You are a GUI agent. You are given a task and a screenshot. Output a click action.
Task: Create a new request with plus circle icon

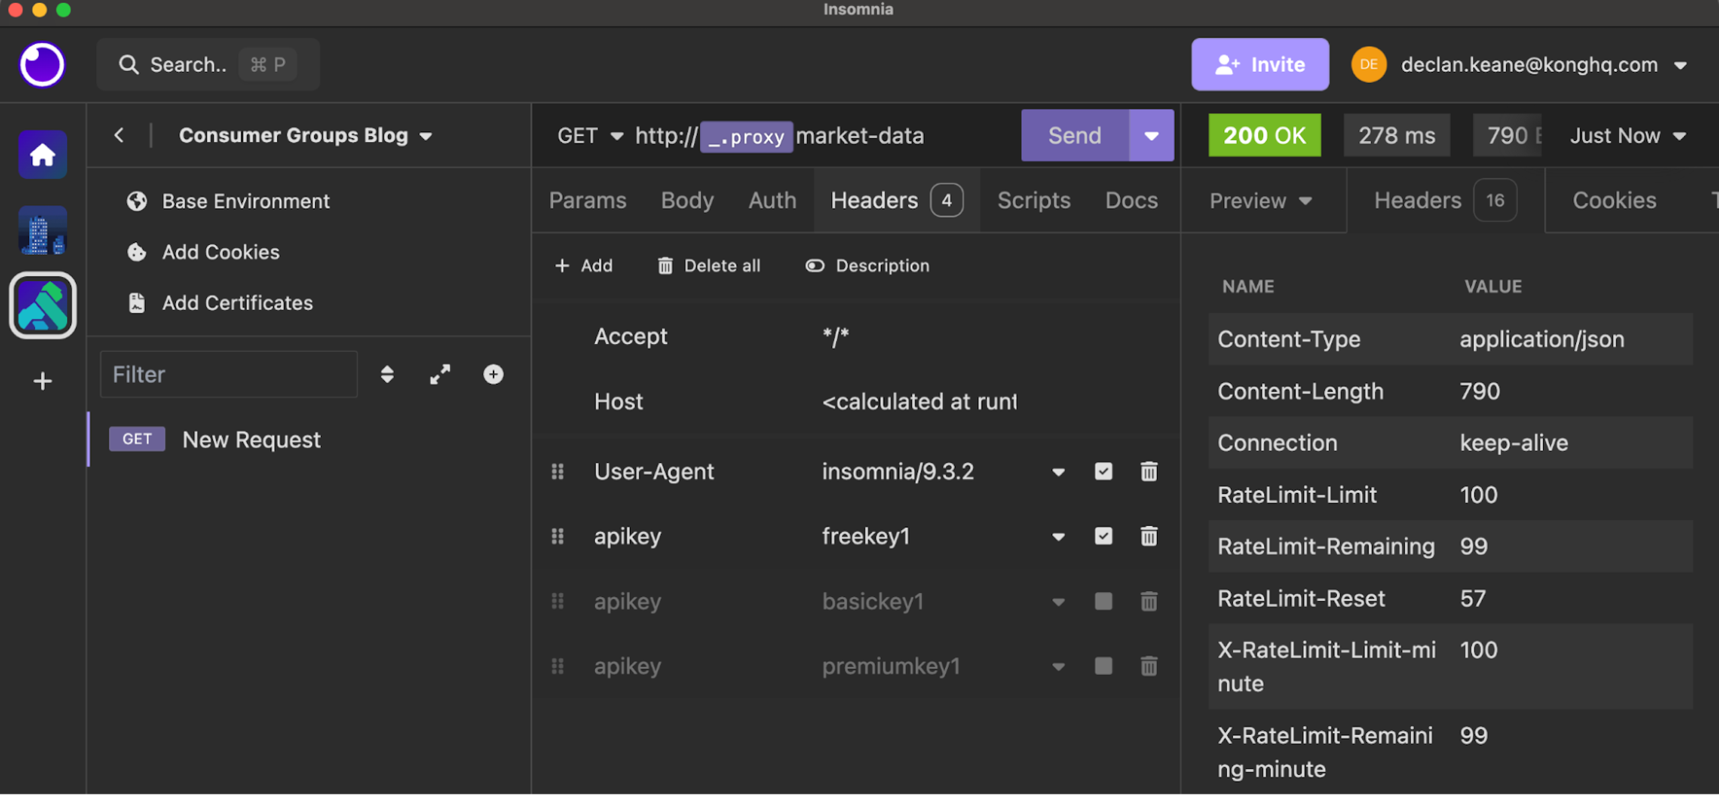tap(493, 374)
